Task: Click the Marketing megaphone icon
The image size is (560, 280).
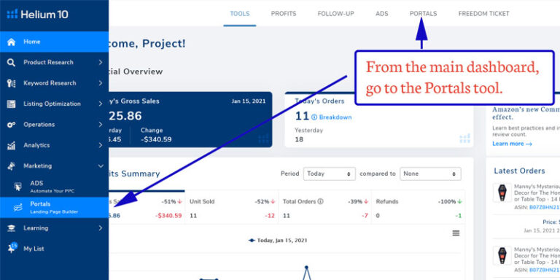Action: 11,166
